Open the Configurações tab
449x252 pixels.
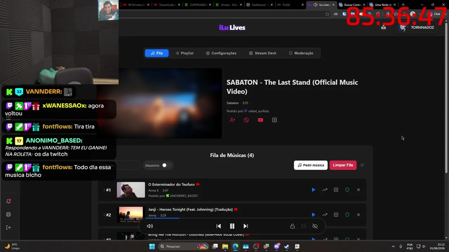pyautogui.click(x=221, y=53)
